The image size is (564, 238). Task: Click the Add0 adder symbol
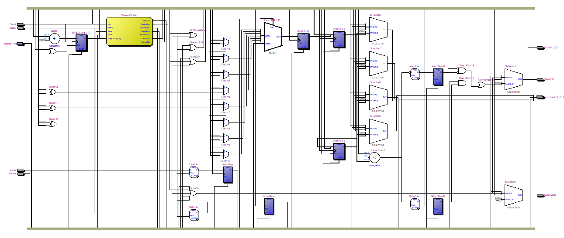(54, 38)
